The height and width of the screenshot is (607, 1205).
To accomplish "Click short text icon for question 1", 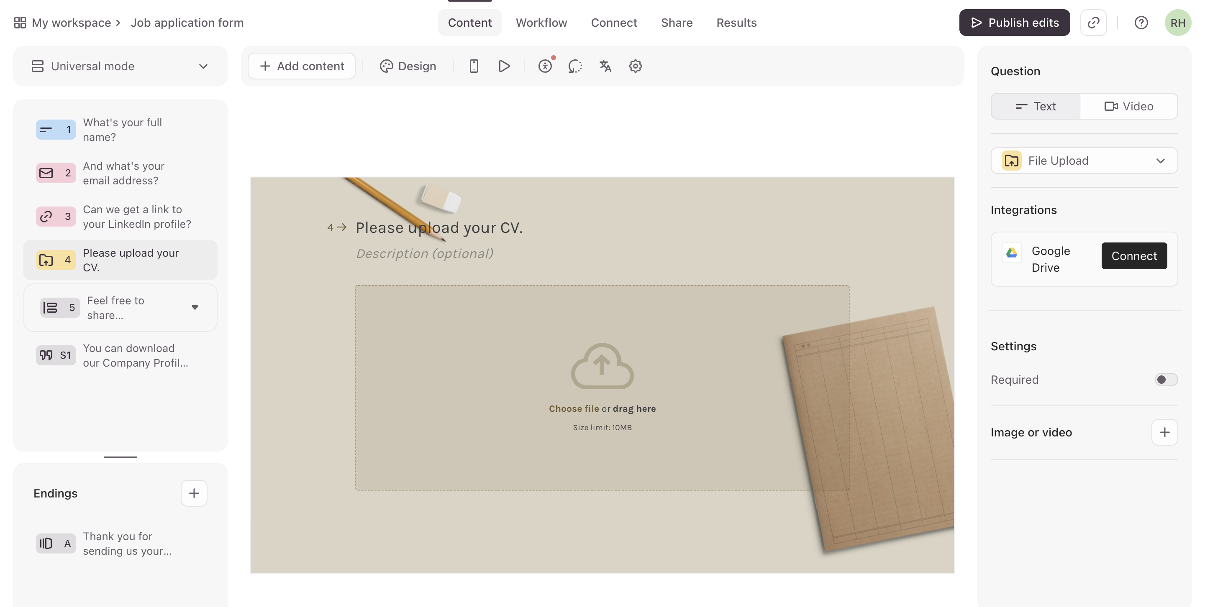I will [46, 130].
